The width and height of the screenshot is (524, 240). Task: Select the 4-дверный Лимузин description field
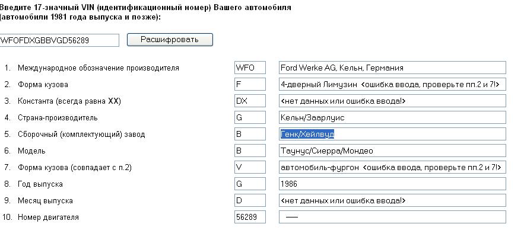coord(392,85)
